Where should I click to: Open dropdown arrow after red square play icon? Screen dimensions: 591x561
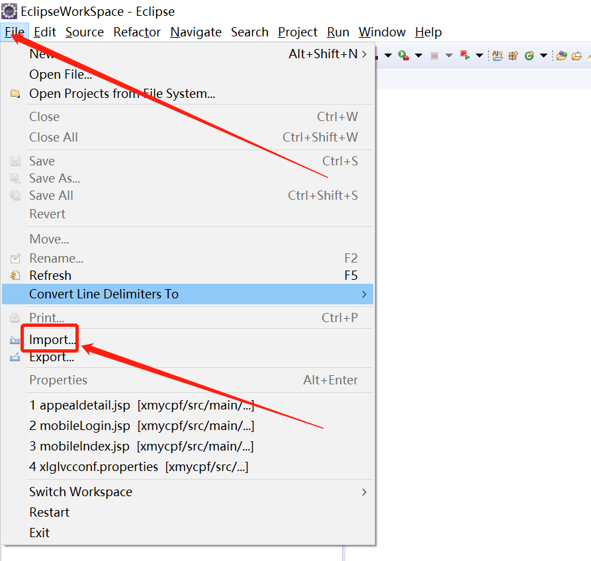479,56
